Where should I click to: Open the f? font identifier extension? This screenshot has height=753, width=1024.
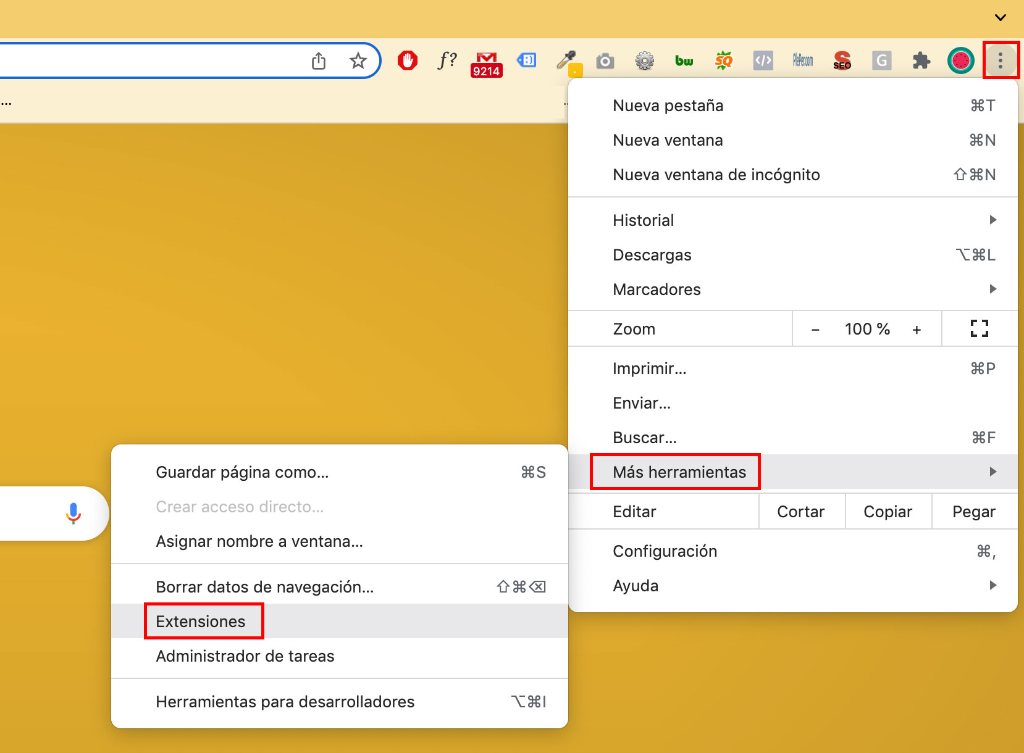coord(447,60)
